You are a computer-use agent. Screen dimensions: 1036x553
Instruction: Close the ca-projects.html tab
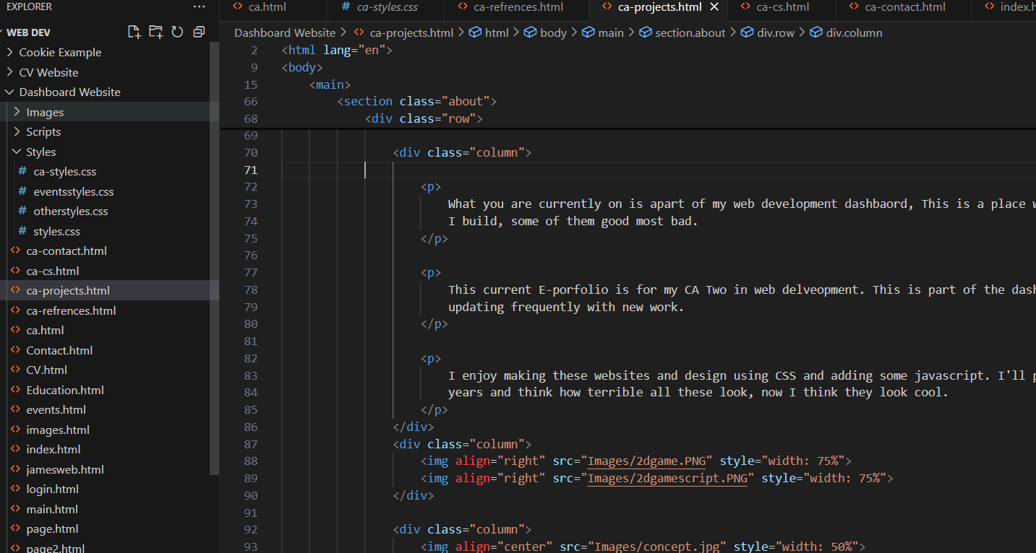click(714, 7)
